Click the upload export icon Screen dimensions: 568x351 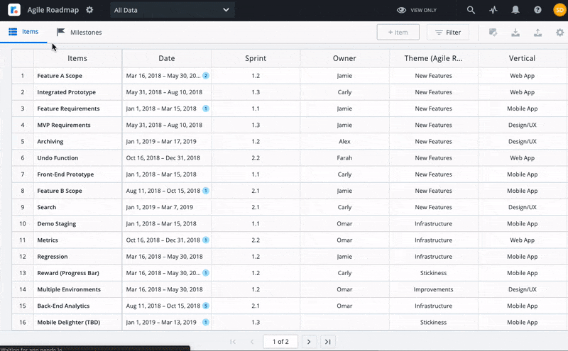click(x=537, y=33)
